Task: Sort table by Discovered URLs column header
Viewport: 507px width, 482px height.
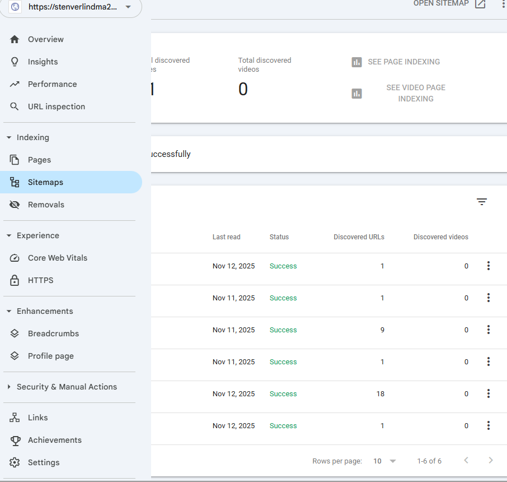Action: tap(359, 237)
